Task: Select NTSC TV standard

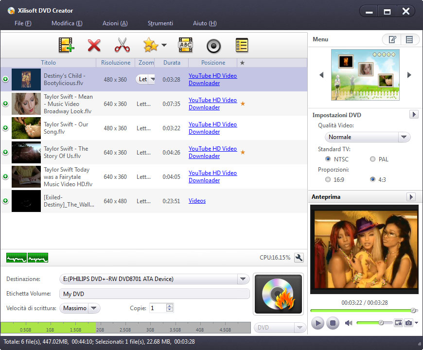Action: coord(328,159)
